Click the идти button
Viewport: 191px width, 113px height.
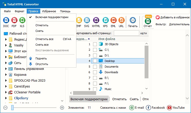click(144, 33)
